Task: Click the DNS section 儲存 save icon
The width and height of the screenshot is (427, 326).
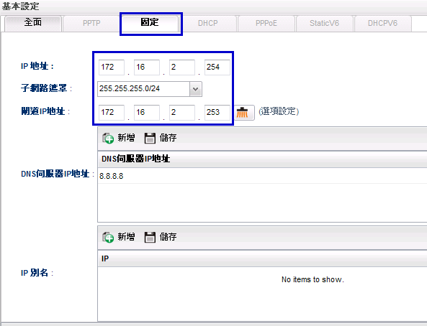Action: 150,138
